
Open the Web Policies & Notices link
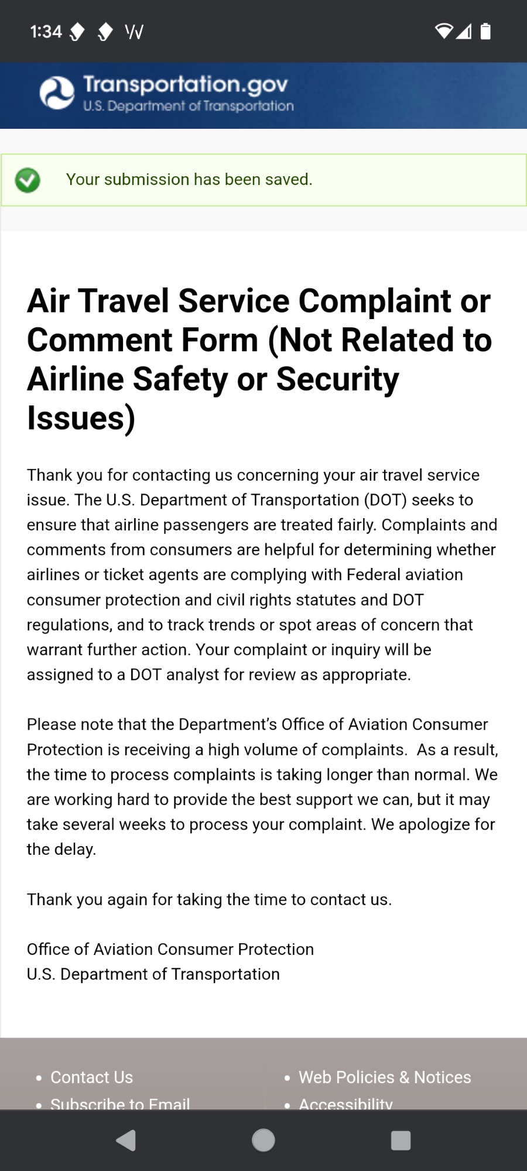tap(385, 1077)
